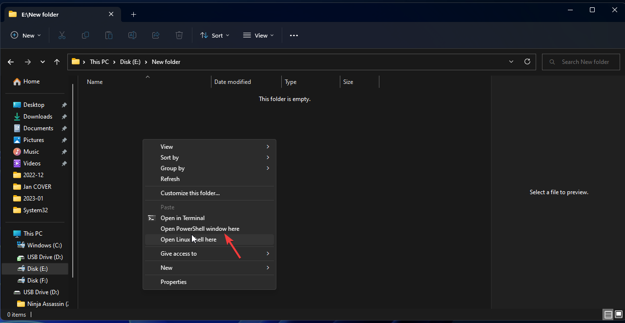Add a new tab with plus button
Image resolution: width=625 pixels, height=323 pixels.
(133, 15)
